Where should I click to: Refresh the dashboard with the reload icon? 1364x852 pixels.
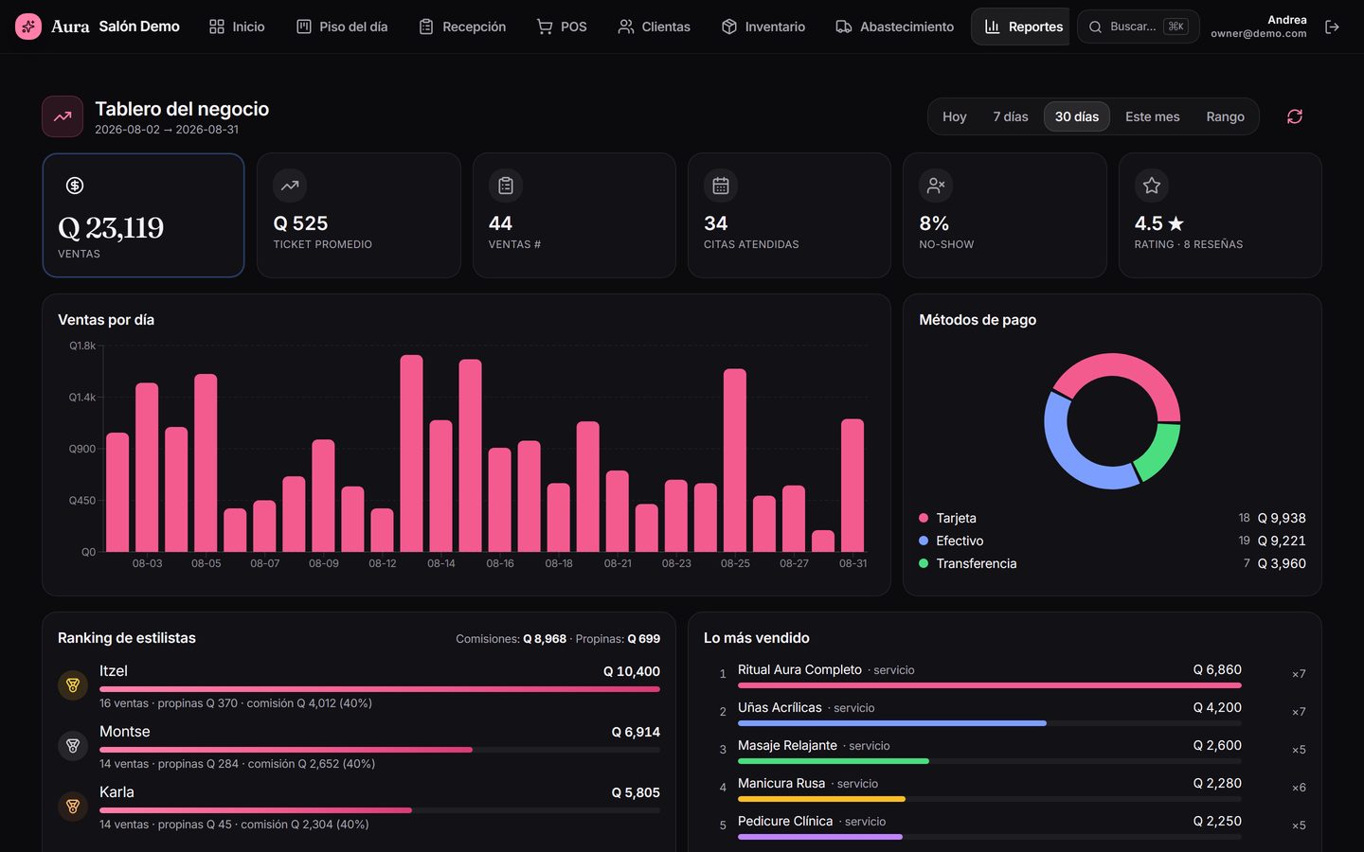pos(1295,116)
